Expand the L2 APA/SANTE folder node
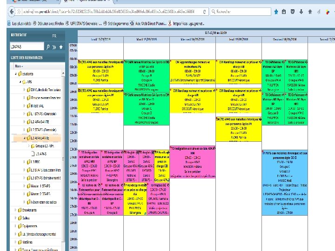 (x=24, y=122)
